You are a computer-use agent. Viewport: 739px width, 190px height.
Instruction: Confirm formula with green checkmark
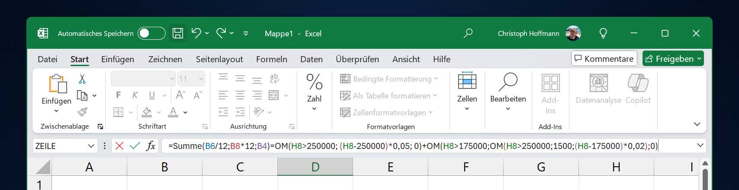pyautogui.click(x=135, y=146)
